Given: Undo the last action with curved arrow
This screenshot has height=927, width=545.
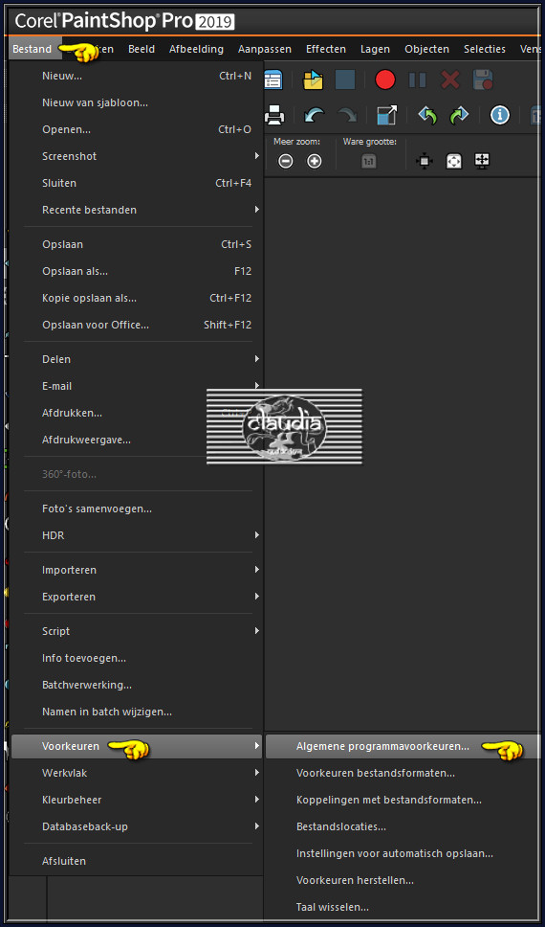Looking at the screenshot, I should tap(315, 115).
